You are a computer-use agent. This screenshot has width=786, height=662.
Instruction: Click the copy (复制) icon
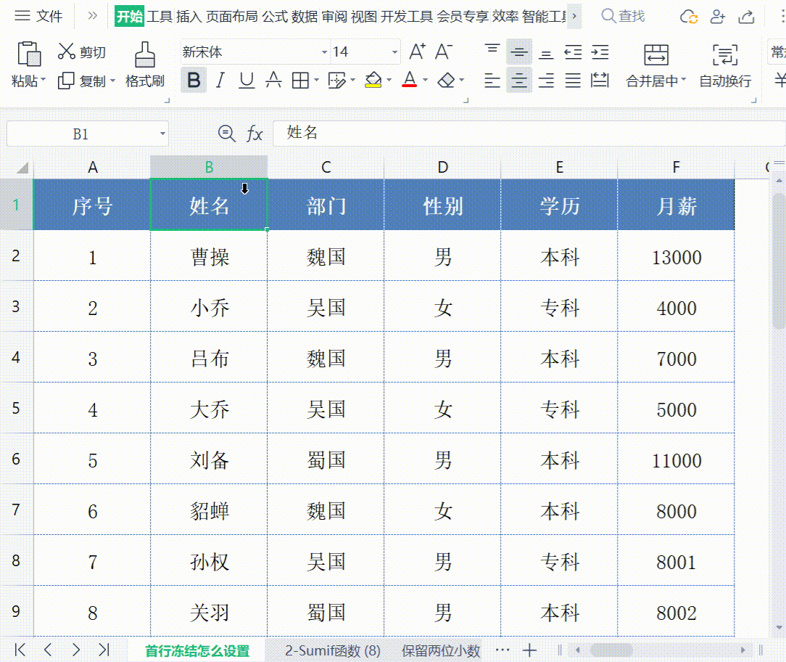67,81
